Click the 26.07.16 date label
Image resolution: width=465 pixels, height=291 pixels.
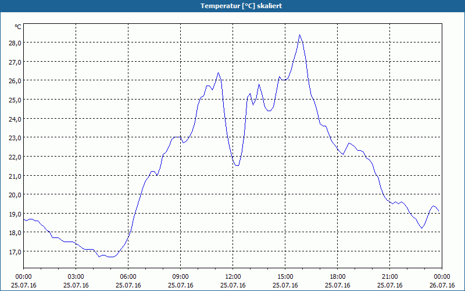442,285
